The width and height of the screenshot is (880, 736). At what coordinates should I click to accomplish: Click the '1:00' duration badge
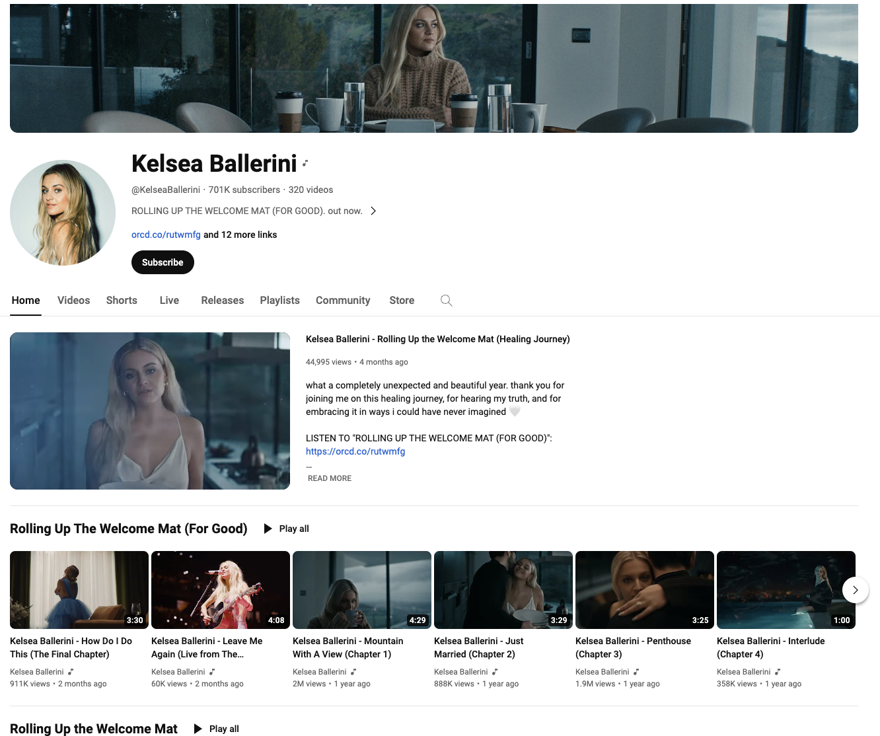point(842,620)
